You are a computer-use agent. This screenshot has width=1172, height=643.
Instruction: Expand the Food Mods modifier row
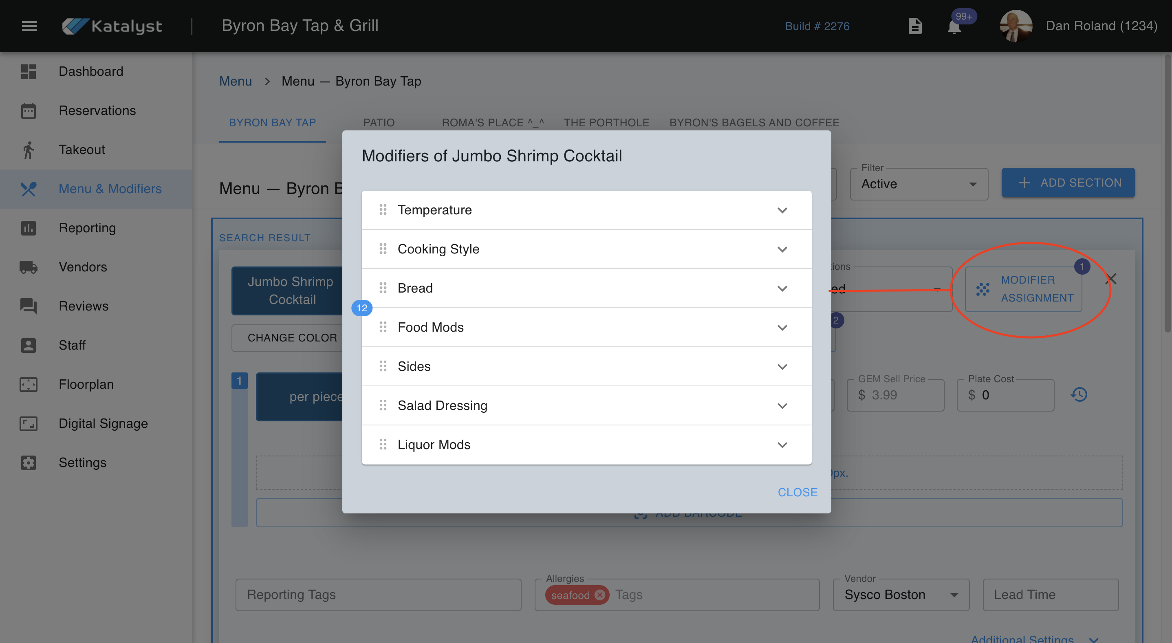[x=782, y=328]
